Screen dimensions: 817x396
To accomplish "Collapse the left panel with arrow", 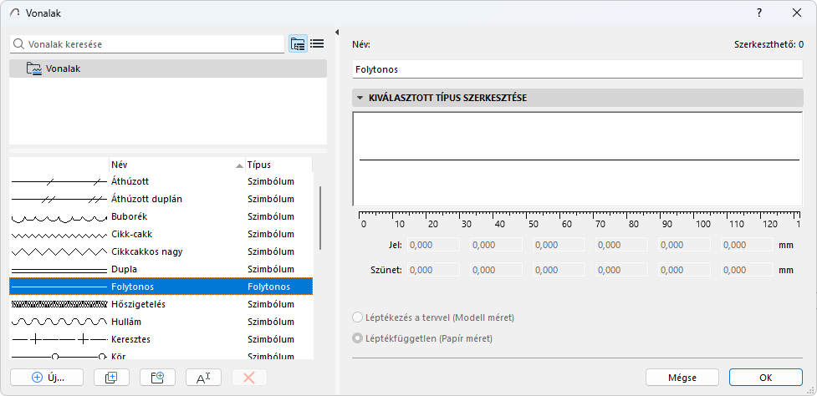I will coord(337,32).
